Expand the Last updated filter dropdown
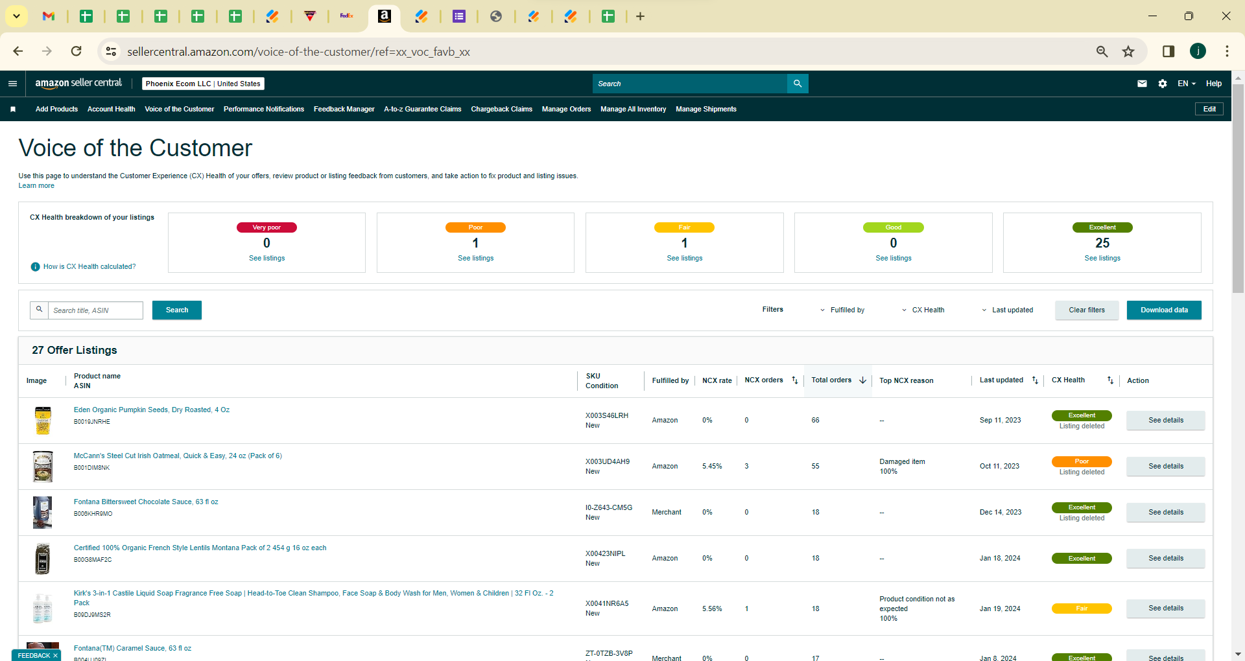The height and width of the screenshot is (661, 1245). [1007, 310]
